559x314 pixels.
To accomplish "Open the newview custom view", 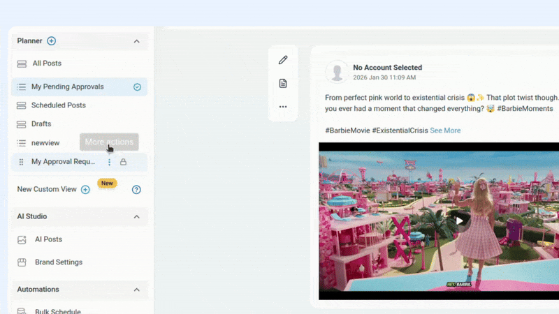I will (45, 143).
